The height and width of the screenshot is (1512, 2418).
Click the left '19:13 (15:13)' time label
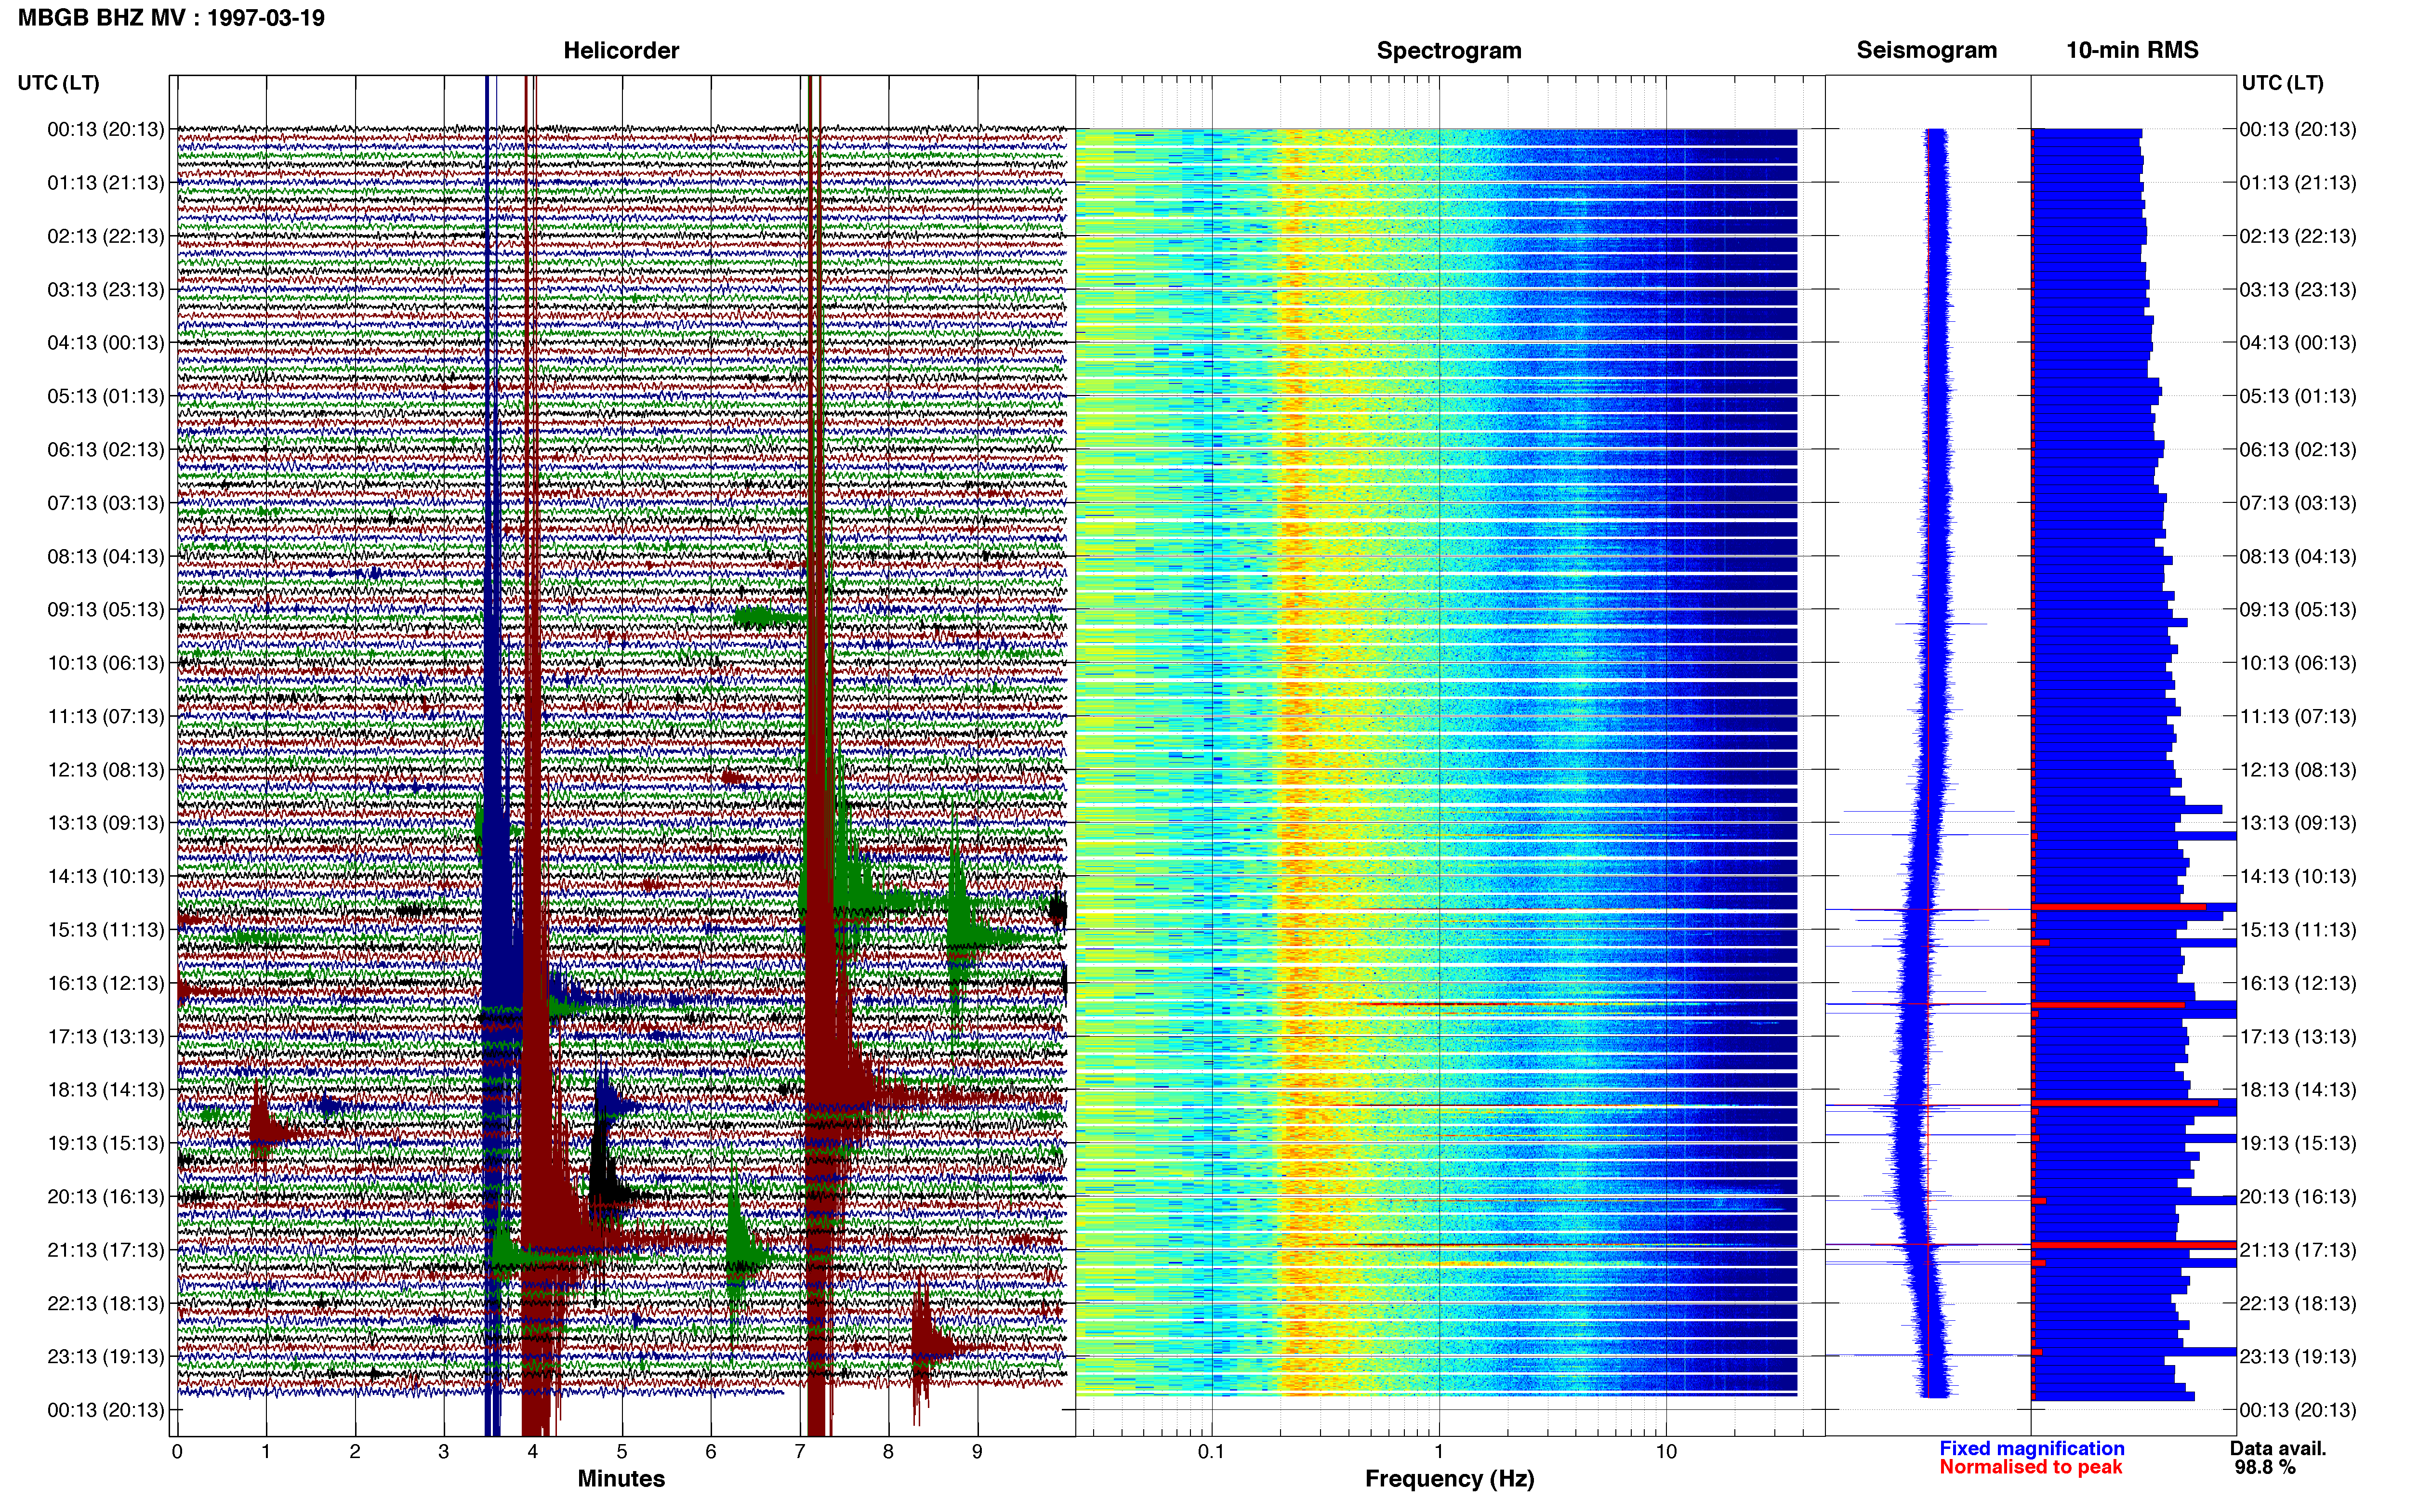pos(106,1143)
